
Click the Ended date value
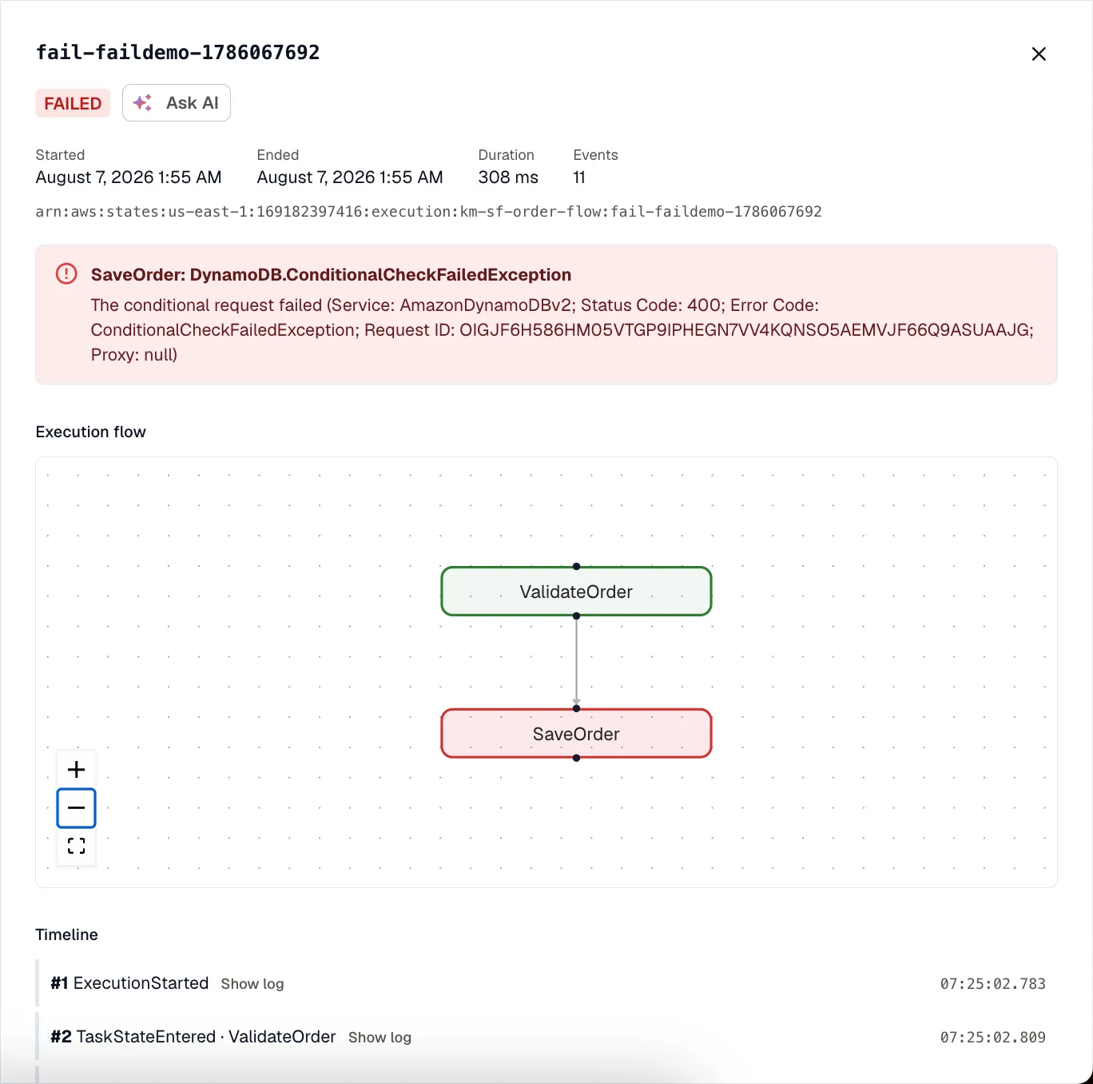click(350, 177)
